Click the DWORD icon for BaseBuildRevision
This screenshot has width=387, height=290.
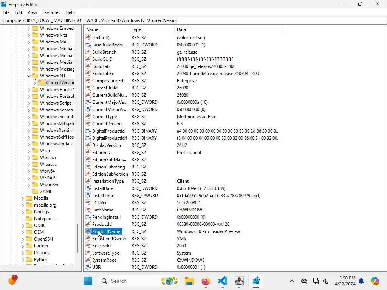click(x=88, y=45)
